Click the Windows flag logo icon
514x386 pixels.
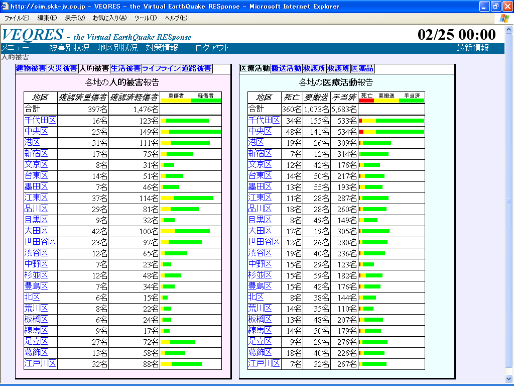click(503, 18)
